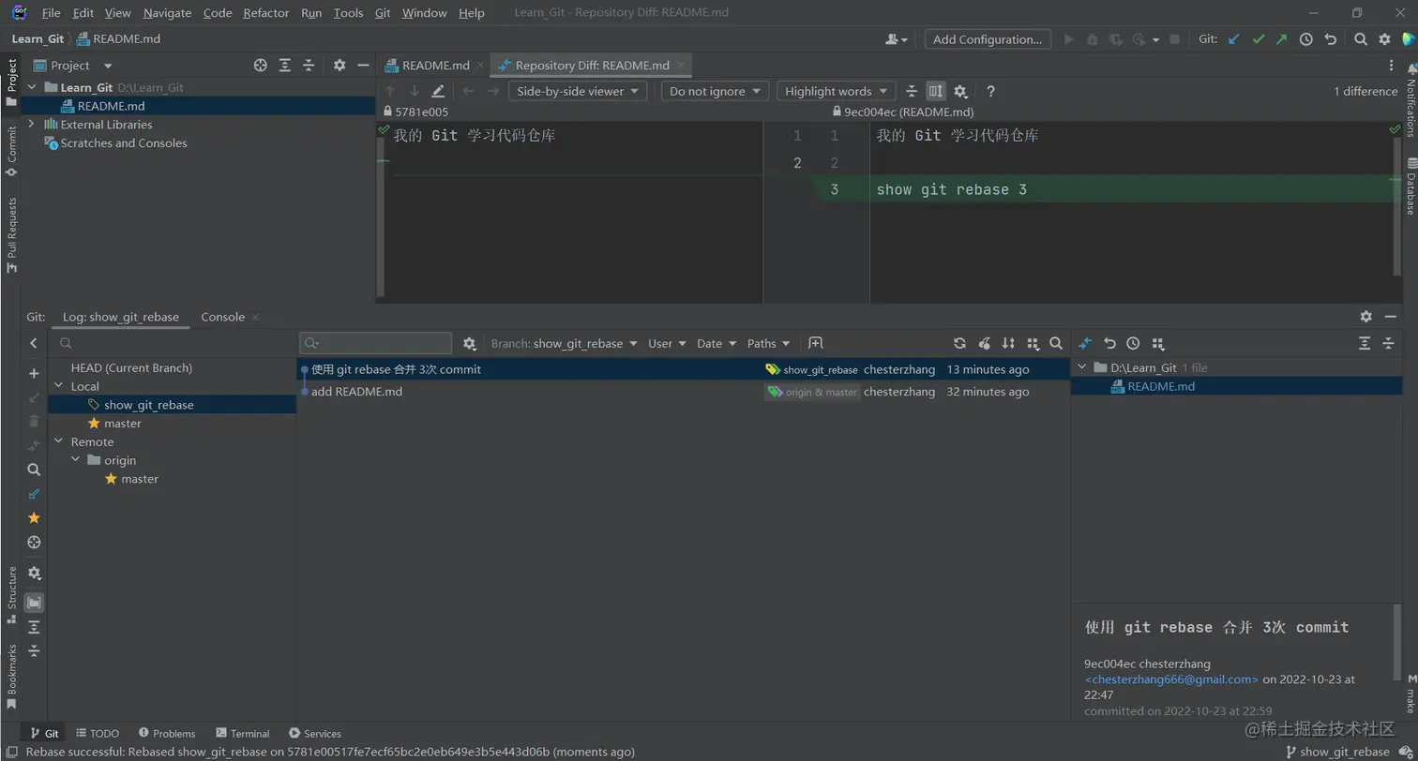1418x761 pixels.
Task: Click the refresh icon in Git log toolbar
Action: click(959, 344)
